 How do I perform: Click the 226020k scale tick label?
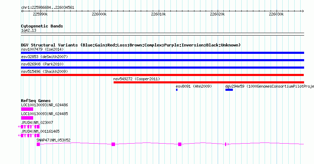pos(217,14)
